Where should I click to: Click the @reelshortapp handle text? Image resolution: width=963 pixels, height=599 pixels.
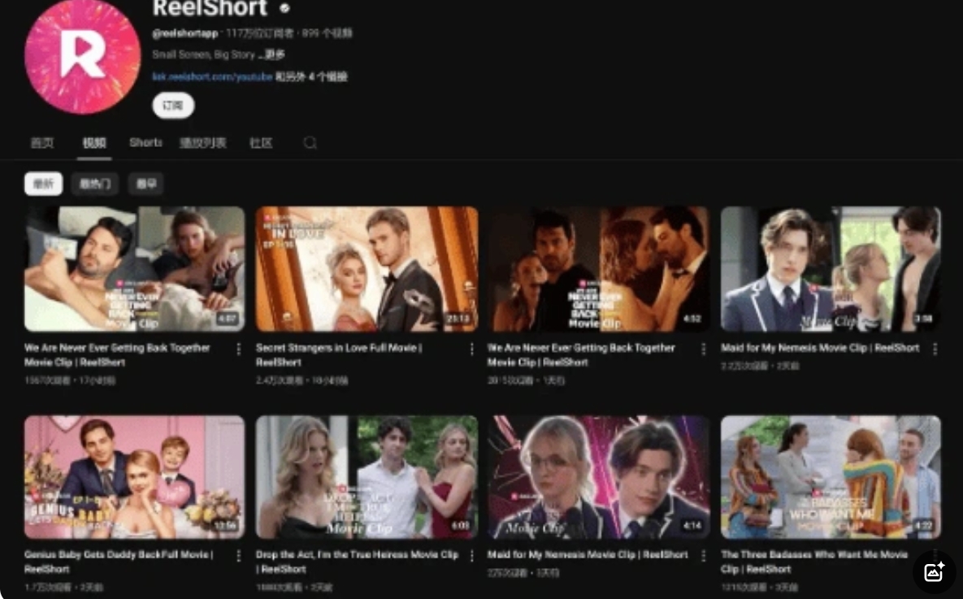(x=184, y=33)
